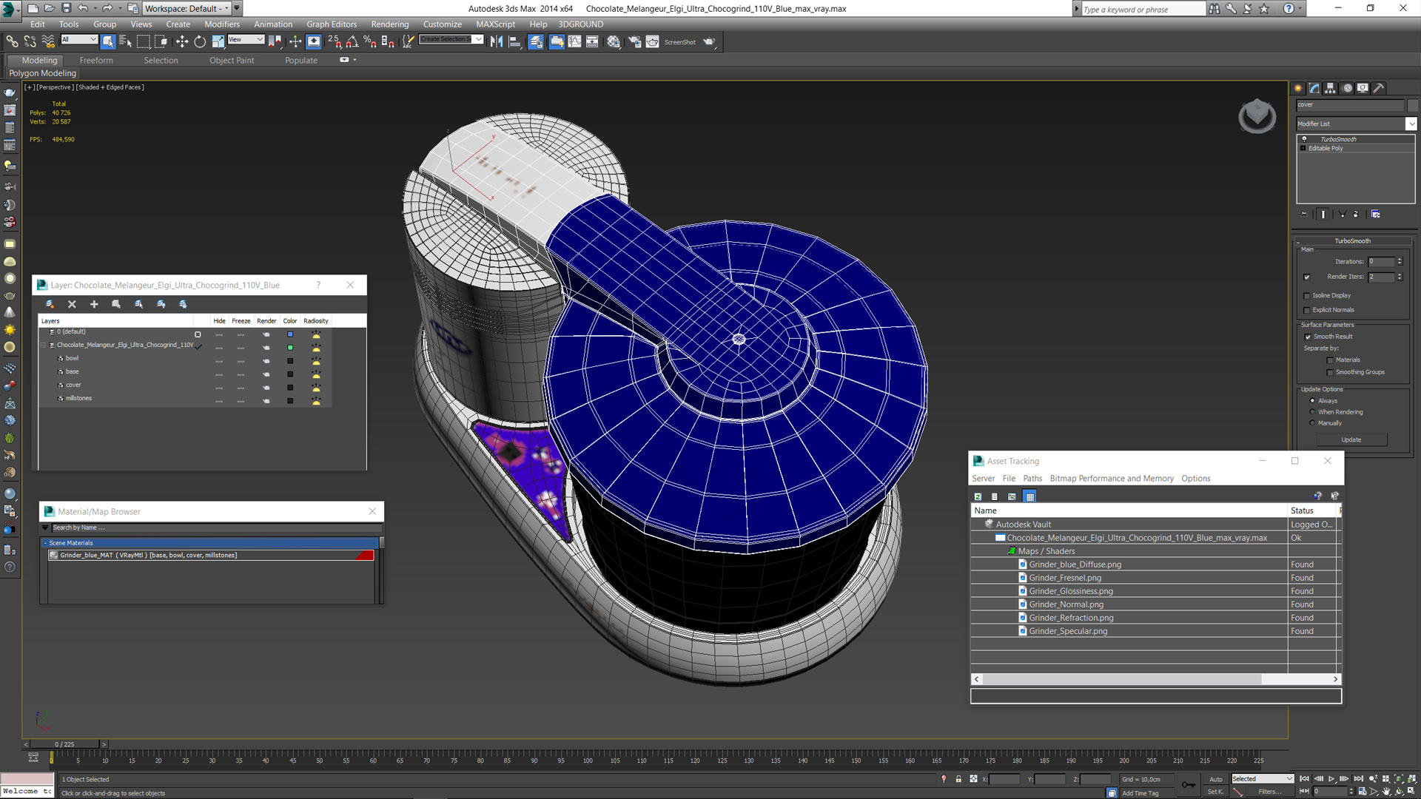Open Bitmap Performance and Memory menu
Image resolution: width=1421 pixels, height=799 pixels.
pyautogui.click(x=1112, y=479)
